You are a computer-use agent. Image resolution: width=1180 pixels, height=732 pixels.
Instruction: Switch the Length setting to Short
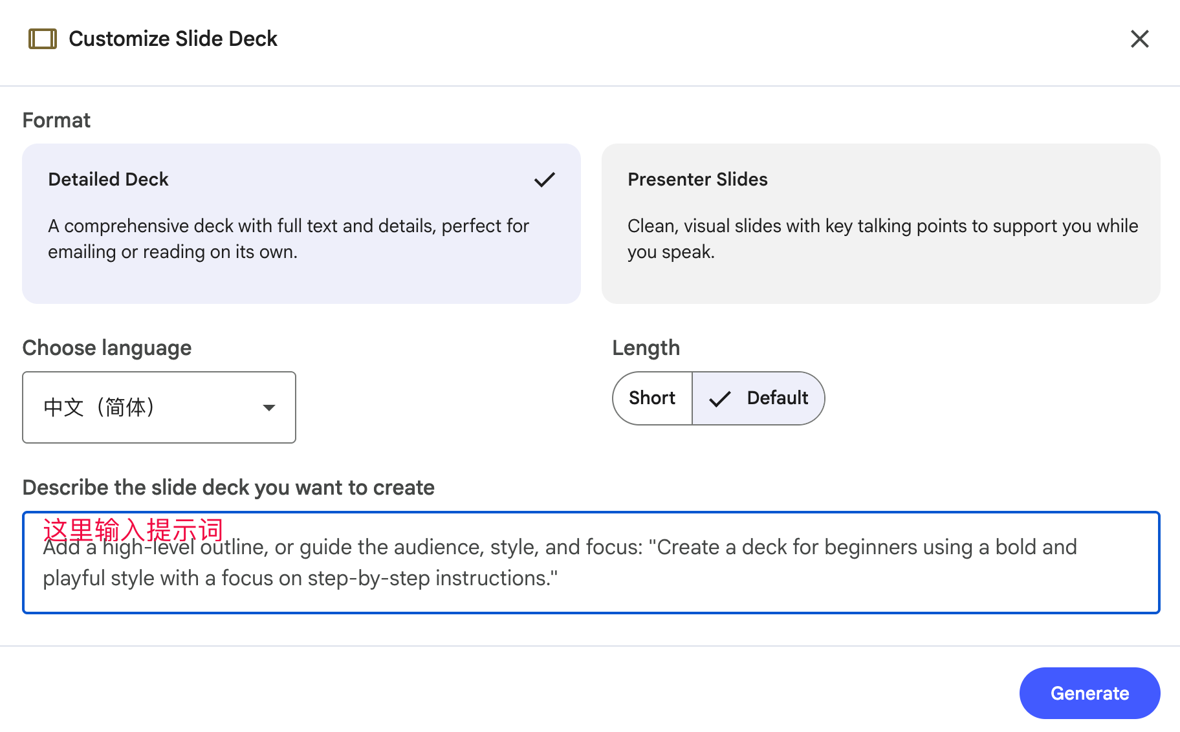(651, 398)
